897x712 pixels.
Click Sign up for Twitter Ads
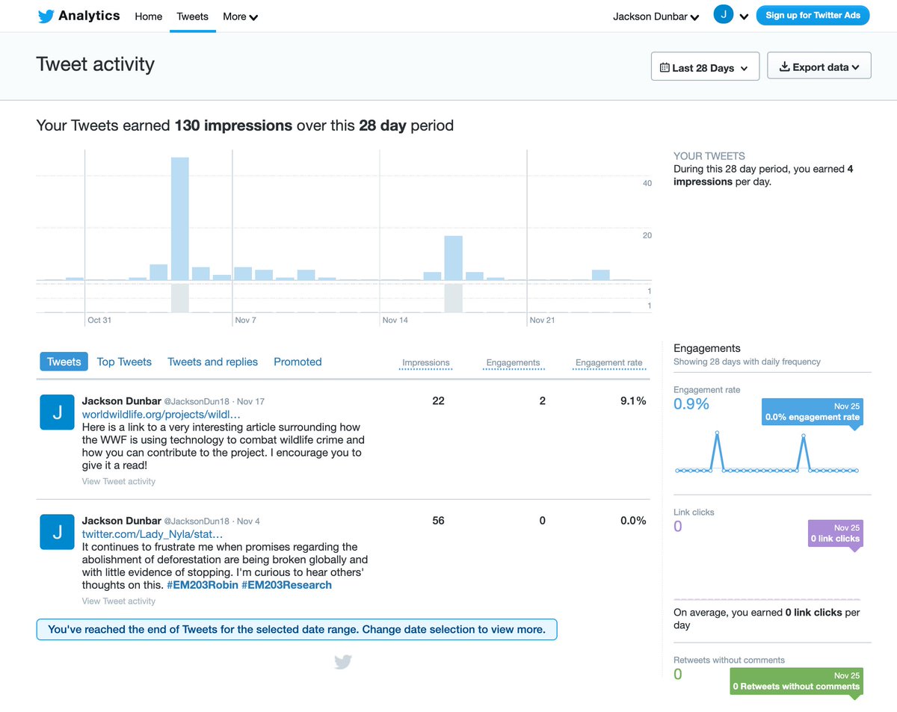click(x=813, y=15)
